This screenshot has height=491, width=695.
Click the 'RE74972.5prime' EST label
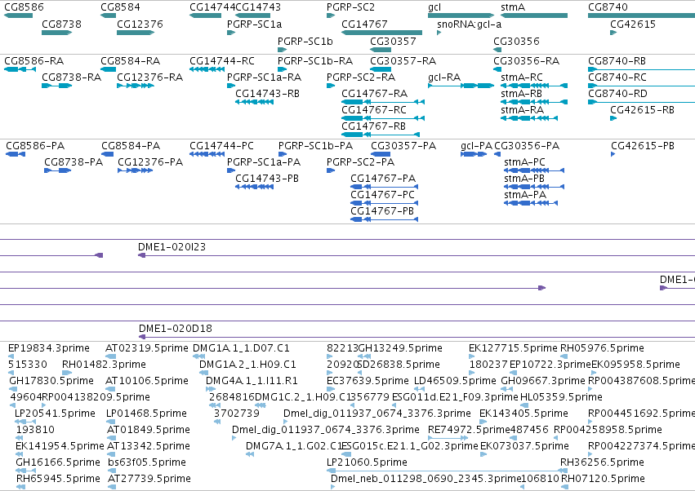coord(469,430)
